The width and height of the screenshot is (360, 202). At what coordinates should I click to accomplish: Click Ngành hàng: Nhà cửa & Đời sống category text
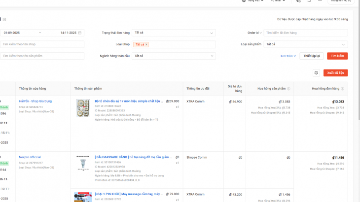tap(127, 120)
